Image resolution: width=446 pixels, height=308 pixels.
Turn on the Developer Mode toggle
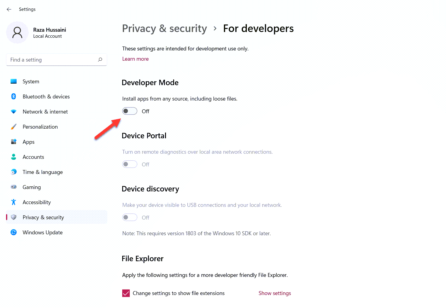(x=130, y=111)
